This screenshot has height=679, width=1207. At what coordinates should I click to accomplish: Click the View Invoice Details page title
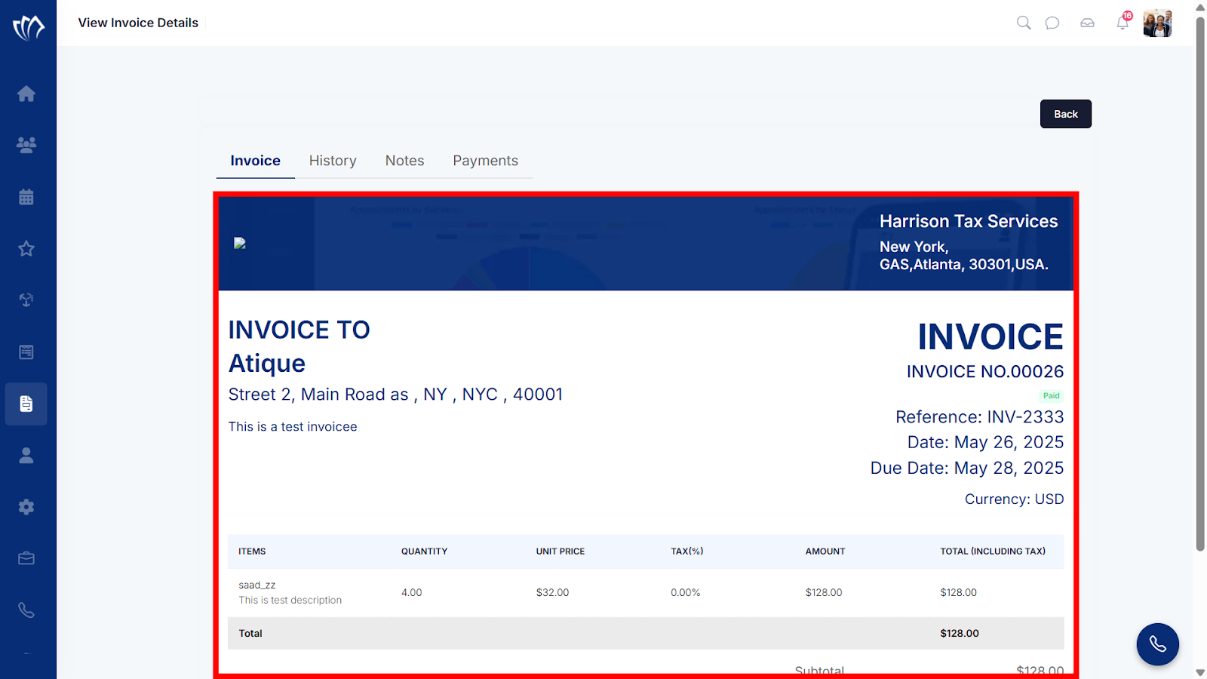[x=138, y=23]
